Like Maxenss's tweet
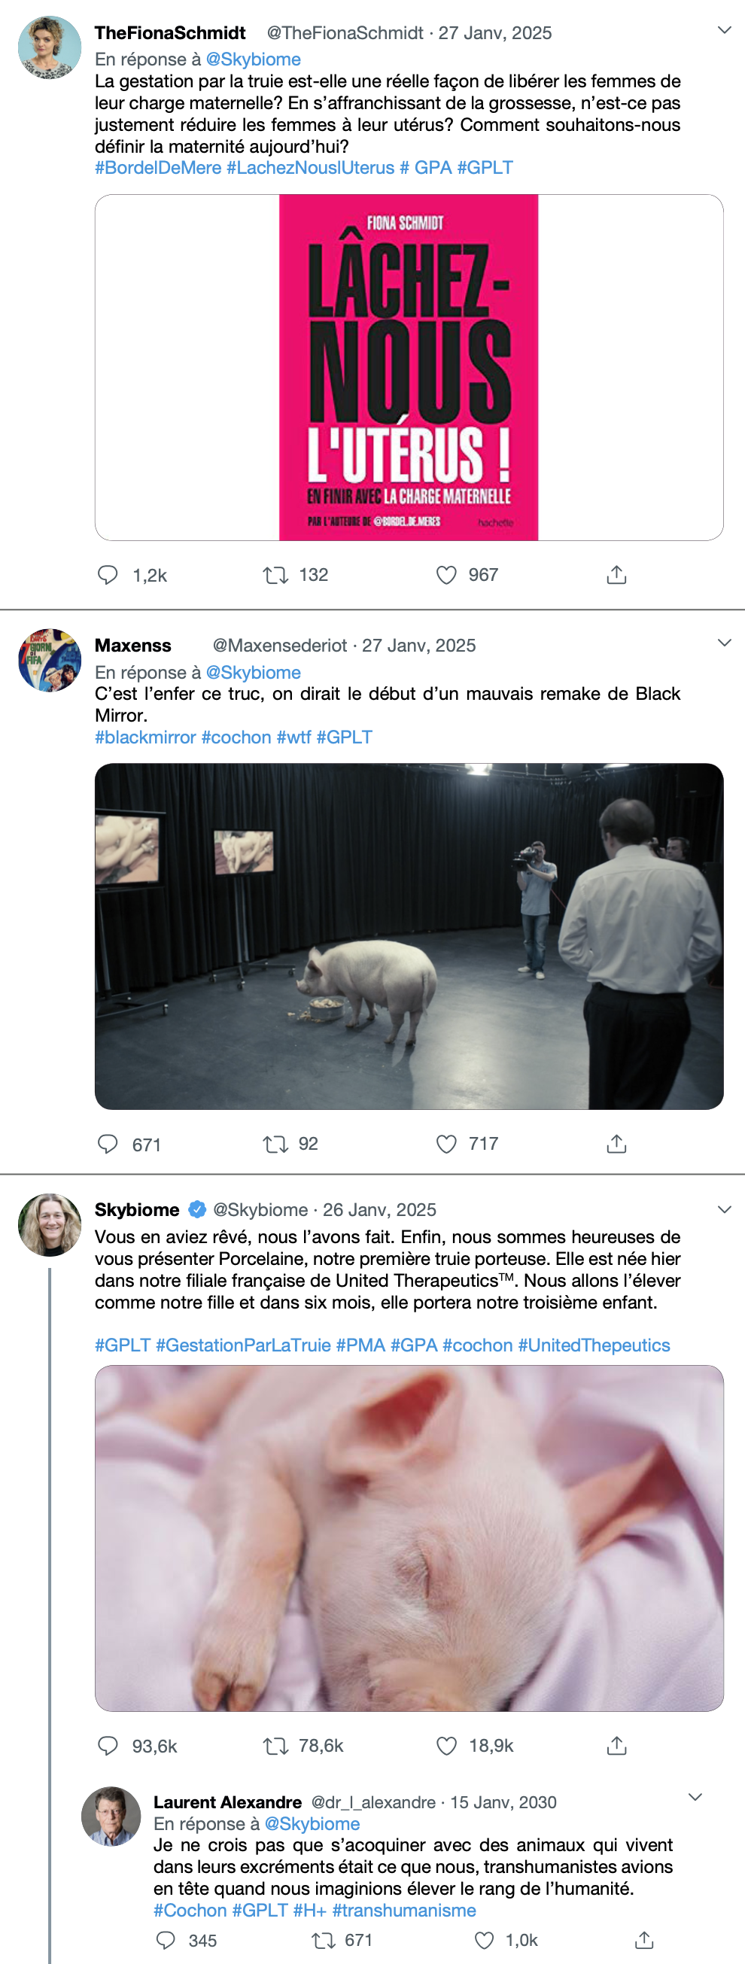The height and width of the screenshot is (1964, 745). click(x=446, y=1144)
